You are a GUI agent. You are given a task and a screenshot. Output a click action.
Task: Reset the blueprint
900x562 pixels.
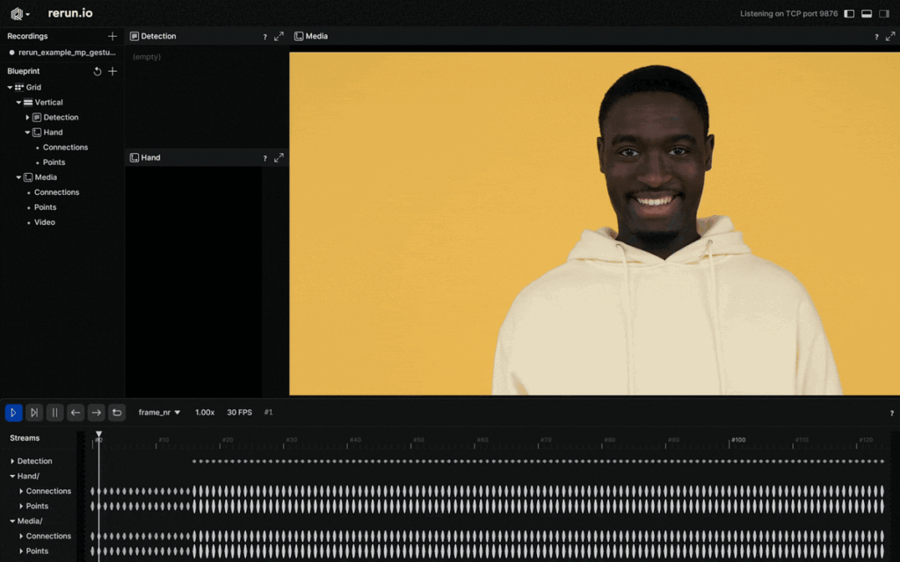(98, 71)
